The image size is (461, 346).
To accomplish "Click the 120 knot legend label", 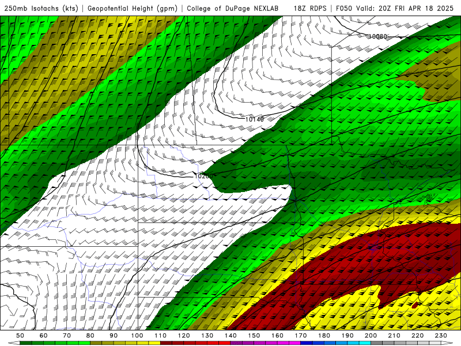I will pos(184,336).
